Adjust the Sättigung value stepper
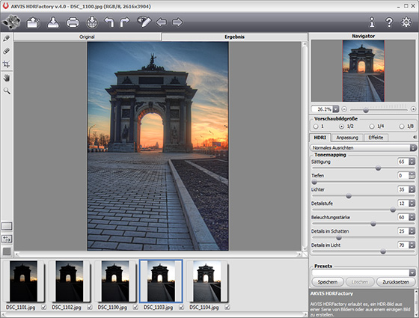The image size is (419, 318). click(x=412, y=162)
